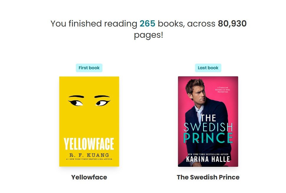Select the First book badge

89,68
